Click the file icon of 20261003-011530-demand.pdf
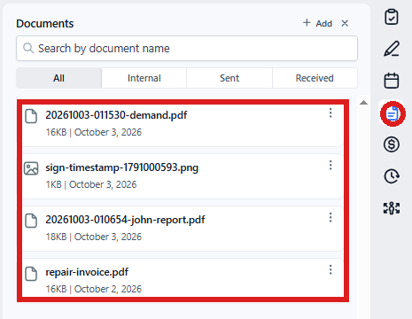 (31, 116)
